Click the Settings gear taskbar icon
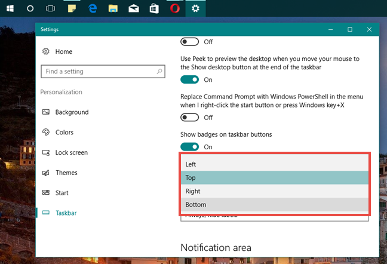 (x=195, y=8)
